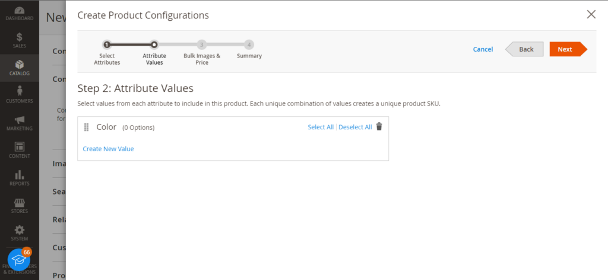Open Reports in the sidebar

pos(20,178)
